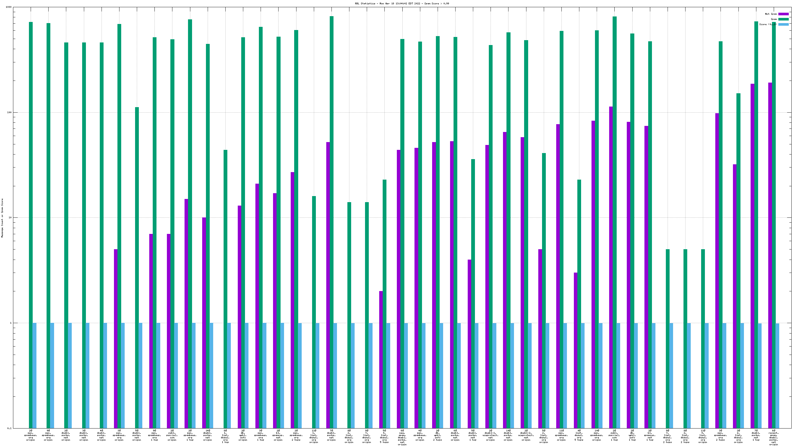Click the 100 y-axis tick label
This screenshot has width=796, height=447.
(x=9, y=112)
